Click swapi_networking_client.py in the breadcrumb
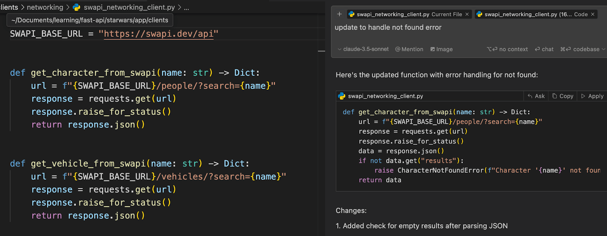The width and height of the screenshot is (607, 236). tap(129, 7)
